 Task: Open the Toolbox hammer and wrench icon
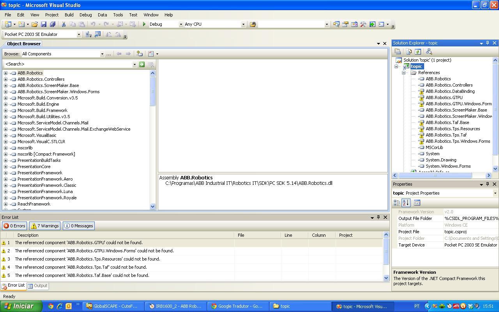[363, 24]
